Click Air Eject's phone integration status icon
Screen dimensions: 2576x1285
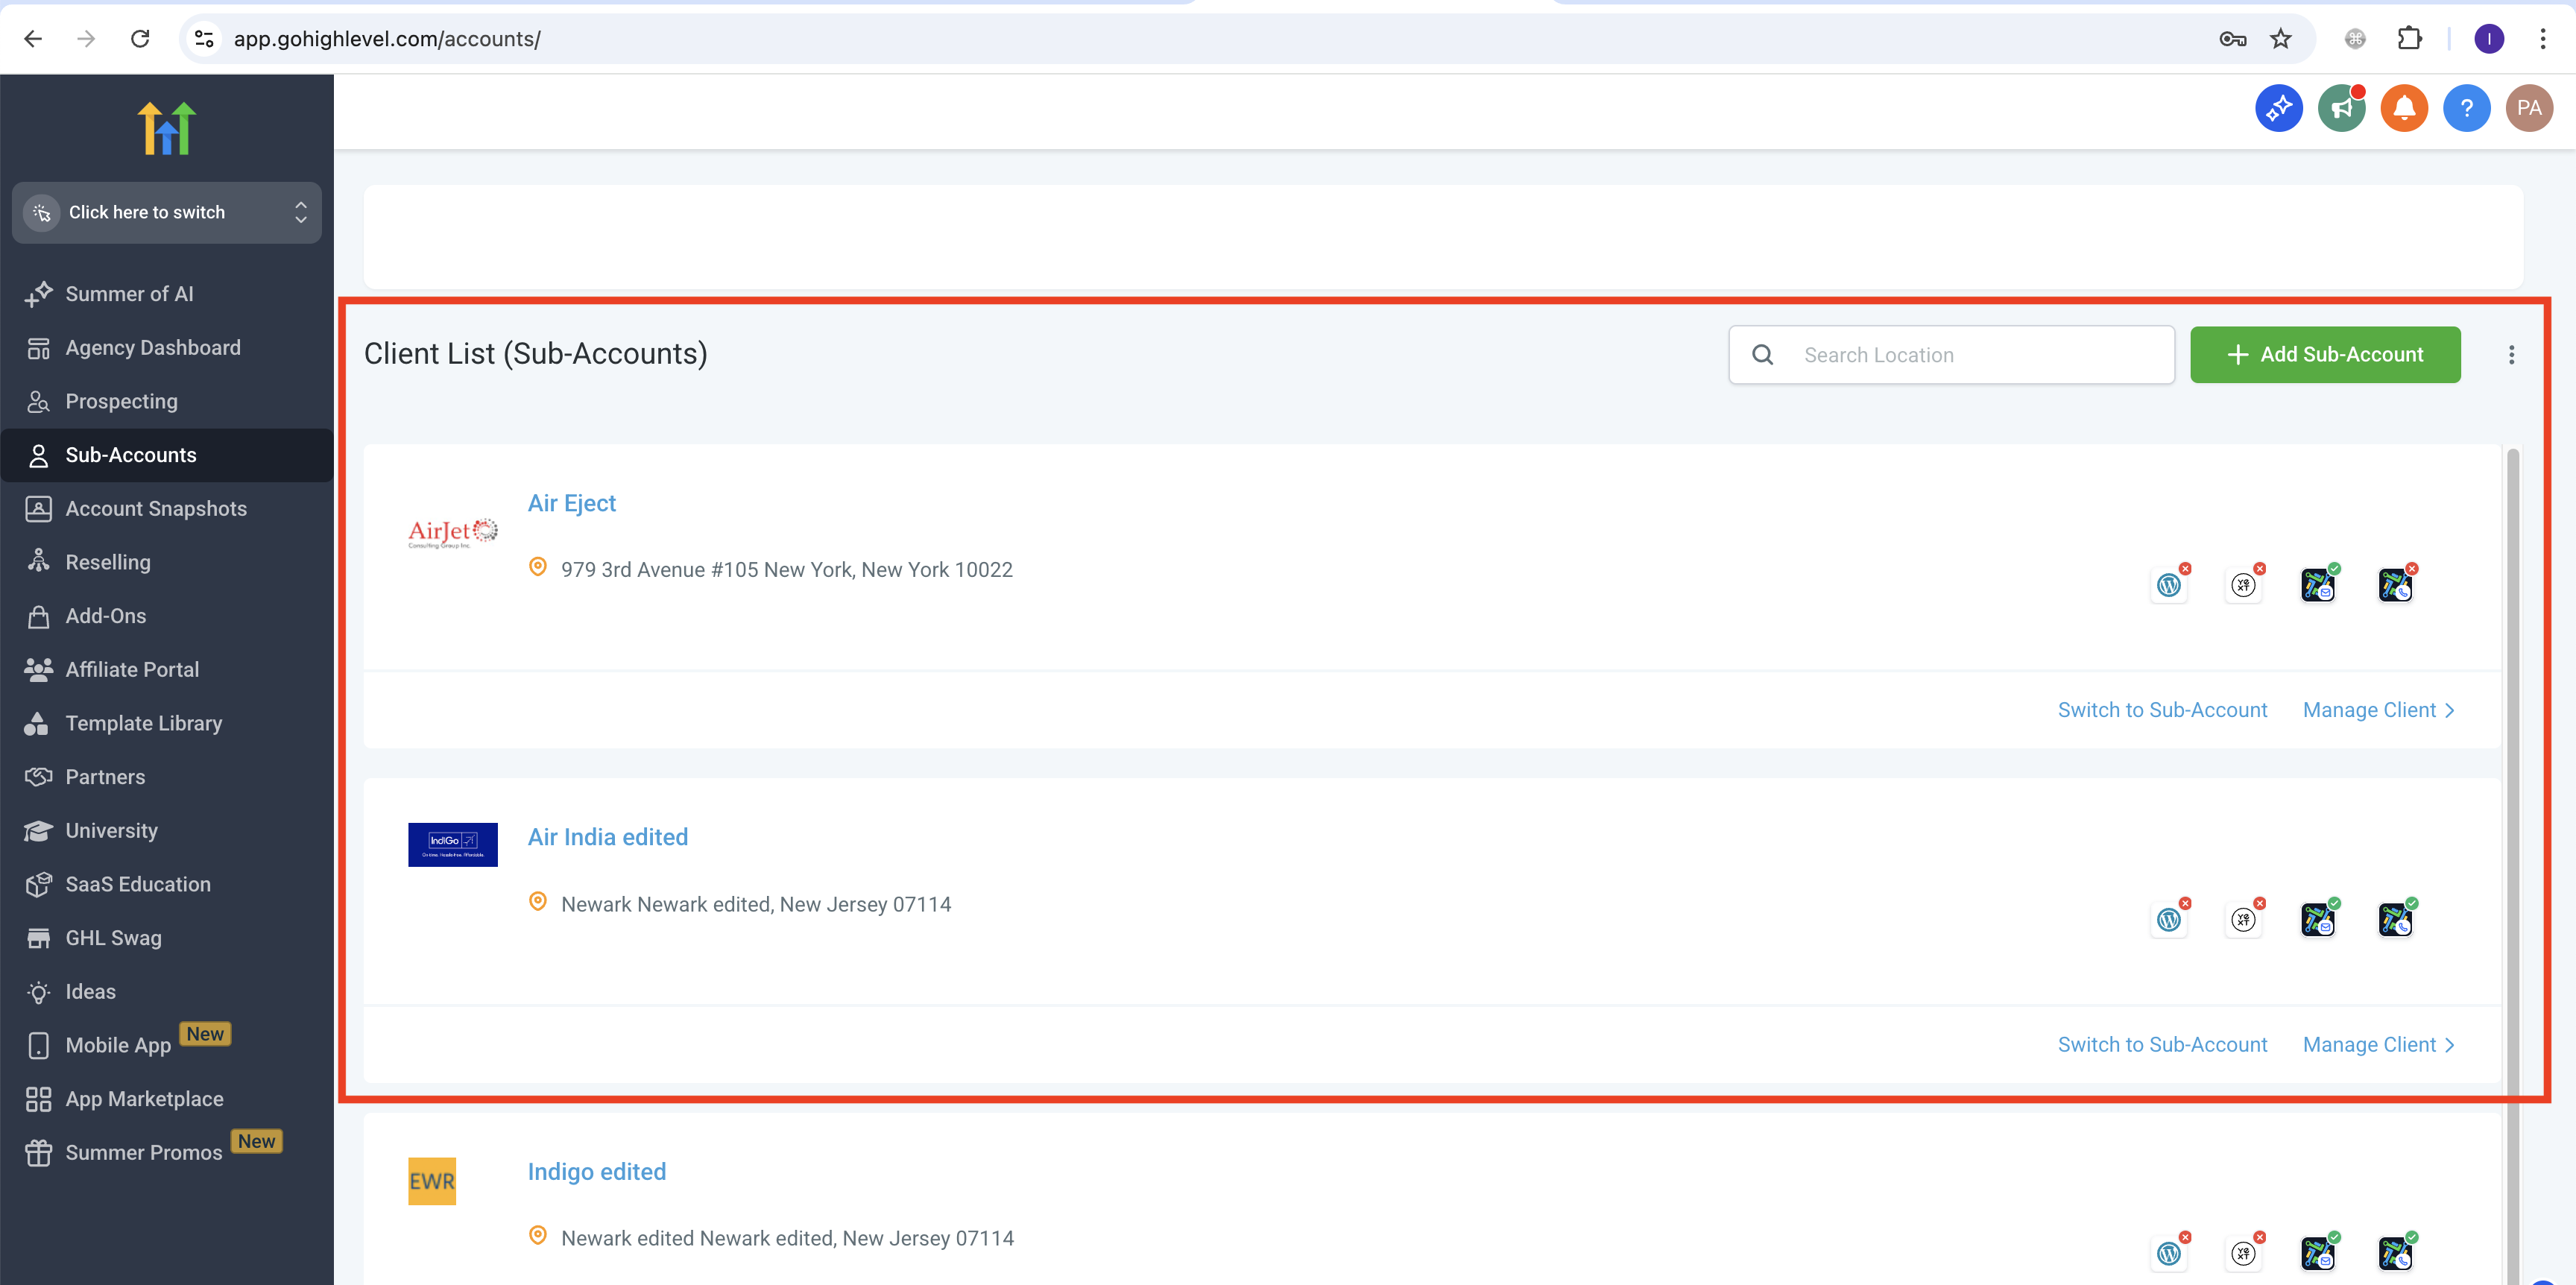(2395, 585)
